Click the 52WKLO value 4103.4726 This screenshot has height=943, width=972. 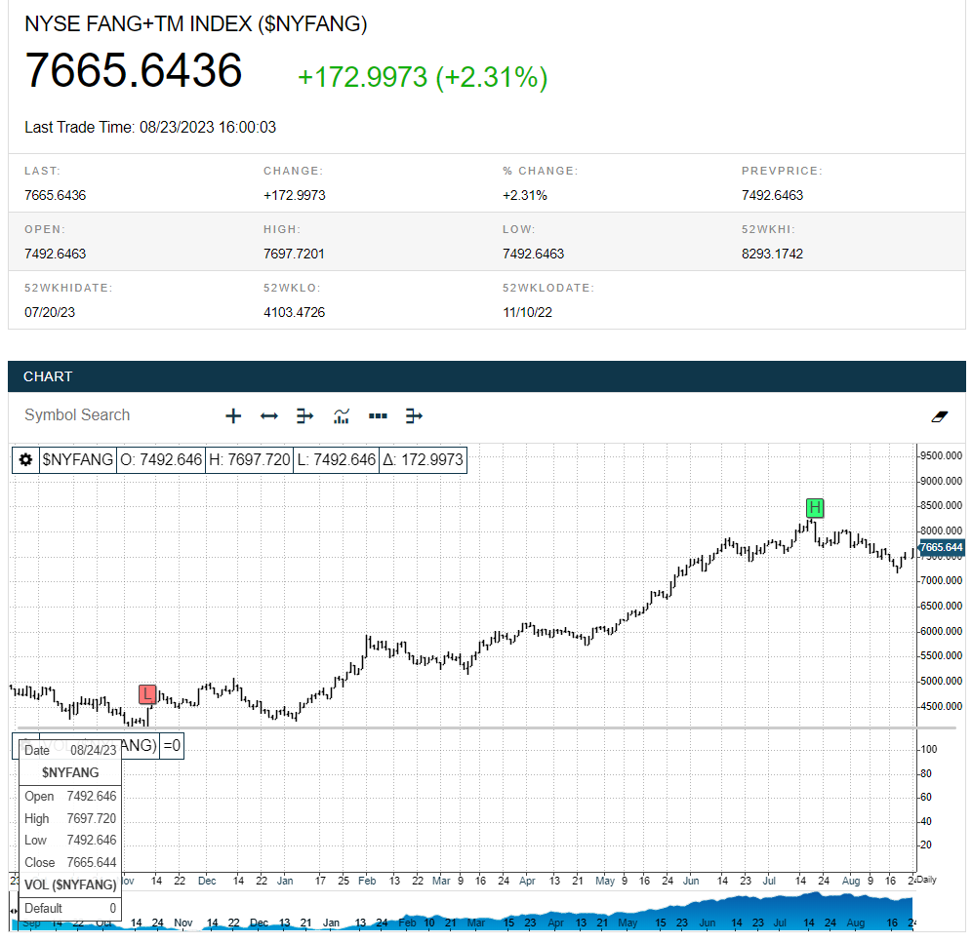294,312
